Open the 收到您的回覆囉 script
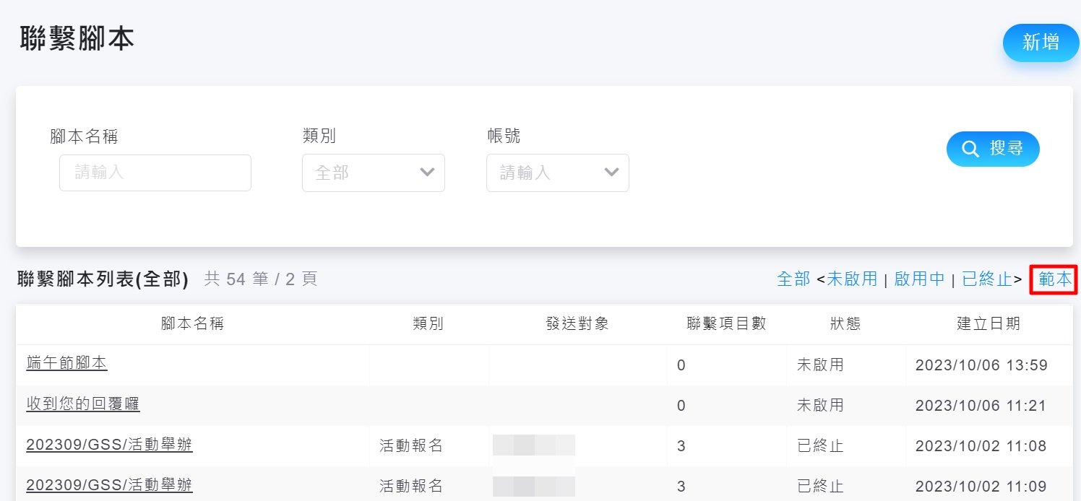This screenshot has width=1081, height=501. pos(83,404)
